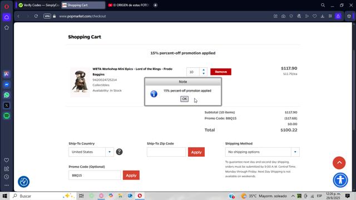Remove the Frodo Baggins item from cart
This screenshot has height=200, width=356.
[x=221, y=72]
